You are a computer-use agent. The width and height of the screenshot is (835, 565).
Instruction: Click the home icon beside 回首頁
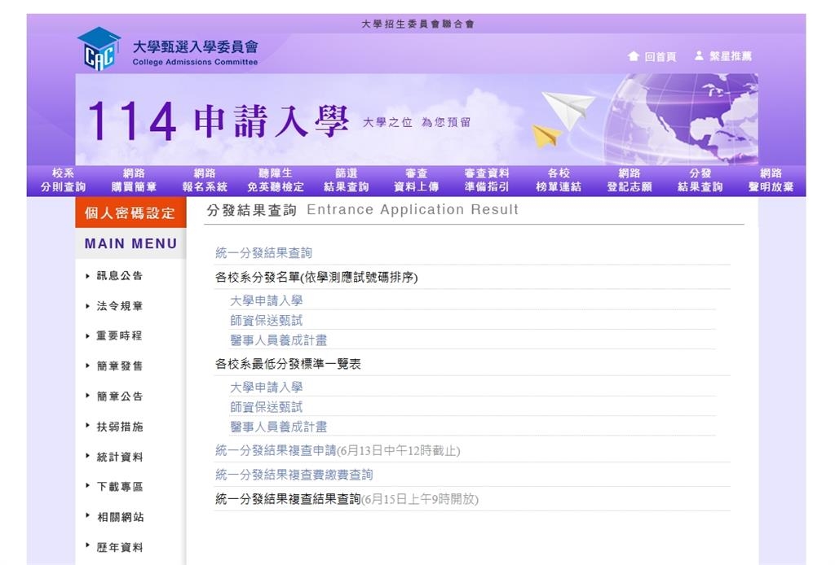(634, 56)
